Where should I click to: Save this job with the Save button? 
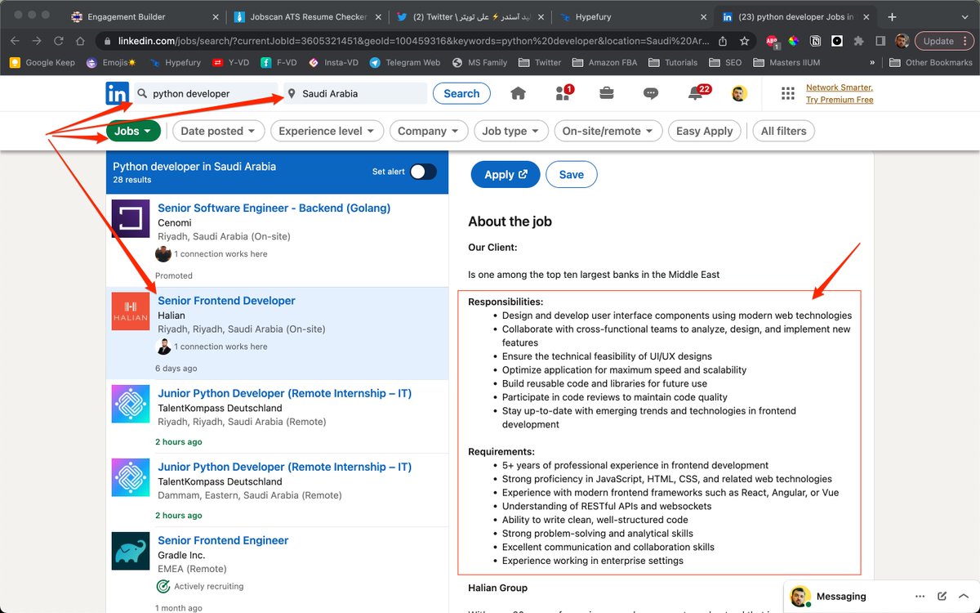click(x=572, y=174)
